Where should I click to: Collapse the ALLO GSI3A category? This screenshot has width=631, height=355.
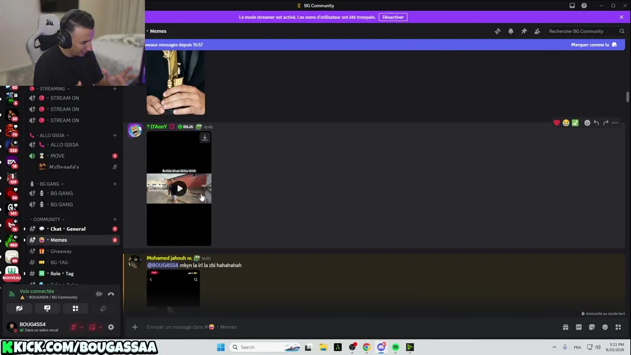click(x=52, y=135)
